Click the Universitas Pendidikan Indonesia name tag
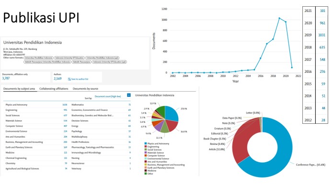The width and height of the screenshot is (334, 188). coord(38,58)
